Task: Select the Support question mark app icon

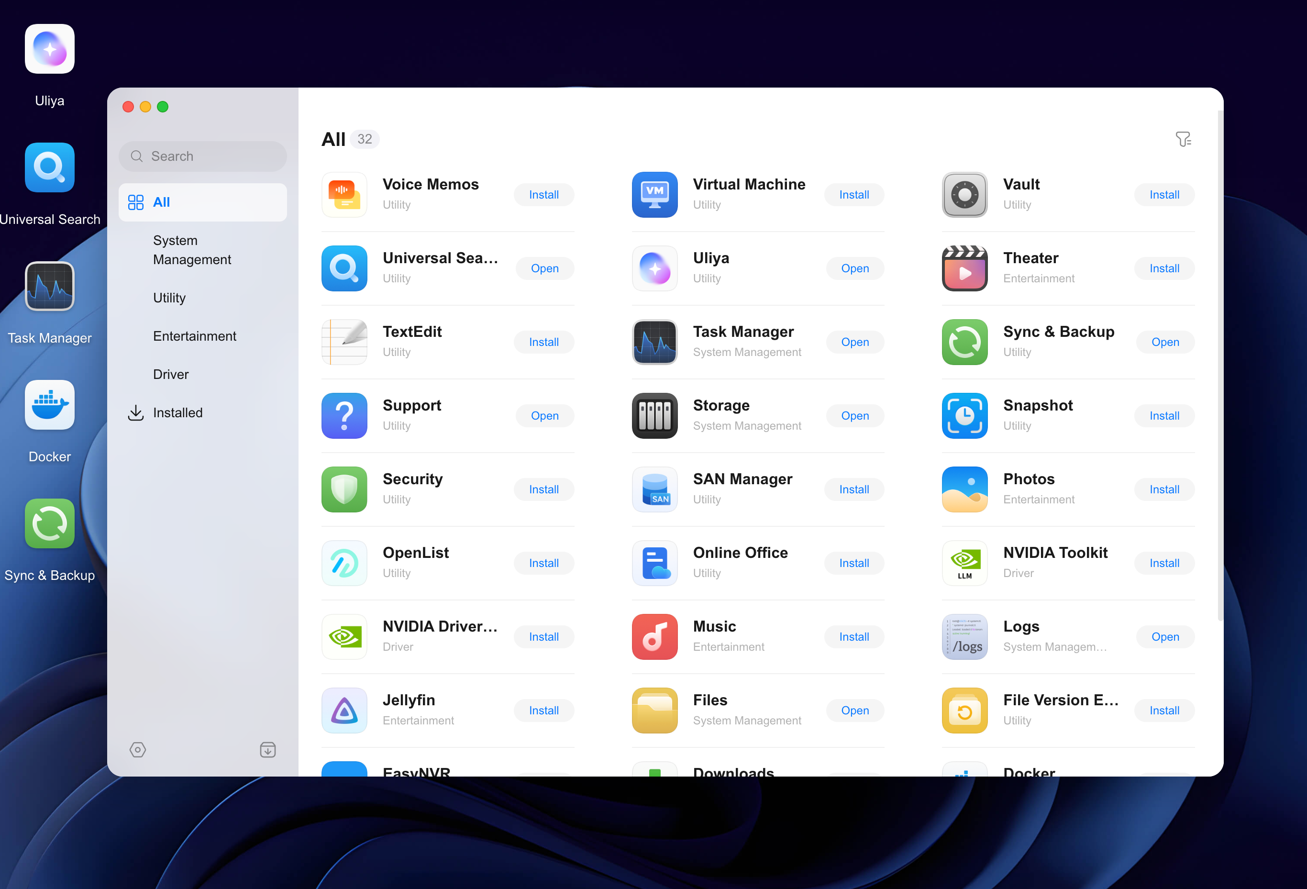Action: 344,415
